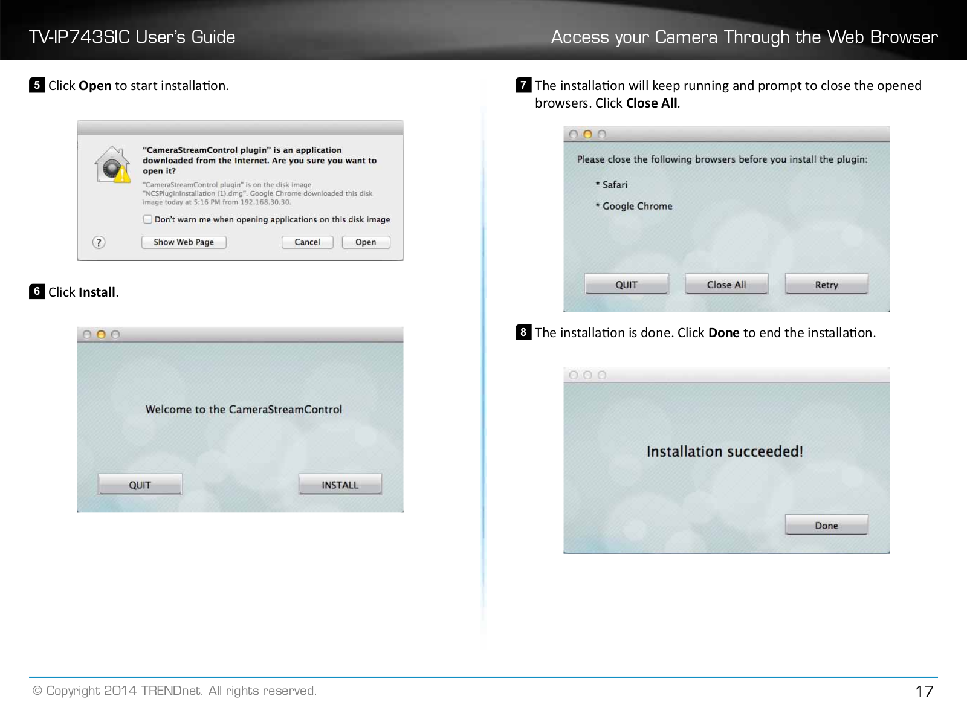This screenshot has height=725, width=967.
Task: Close the close-browsers prompt window
Action: tap(574, 134)
